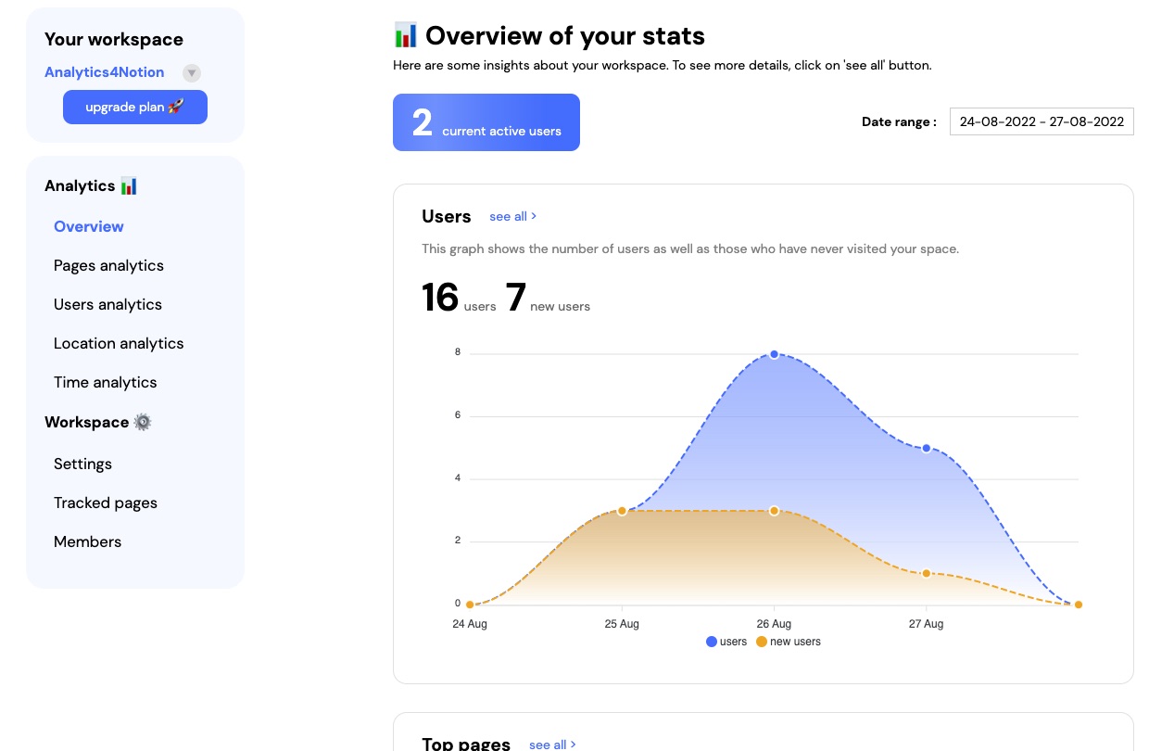
Task: Click the Date range input field
Action: coord(1042,121)
